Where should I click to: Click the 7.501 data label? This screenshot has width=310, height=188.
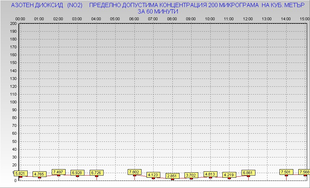(286, 172)
